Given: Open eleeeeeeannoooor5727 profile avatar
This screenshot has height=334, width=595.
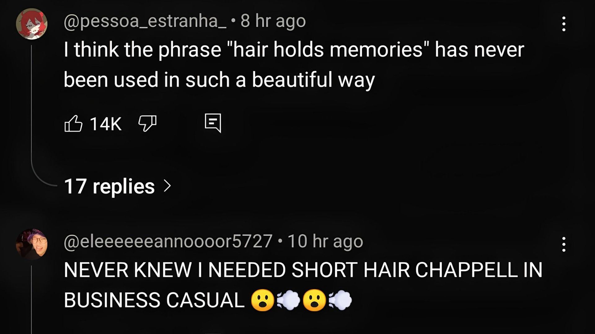Looking at the screenshot, I should tap(32, 244).
